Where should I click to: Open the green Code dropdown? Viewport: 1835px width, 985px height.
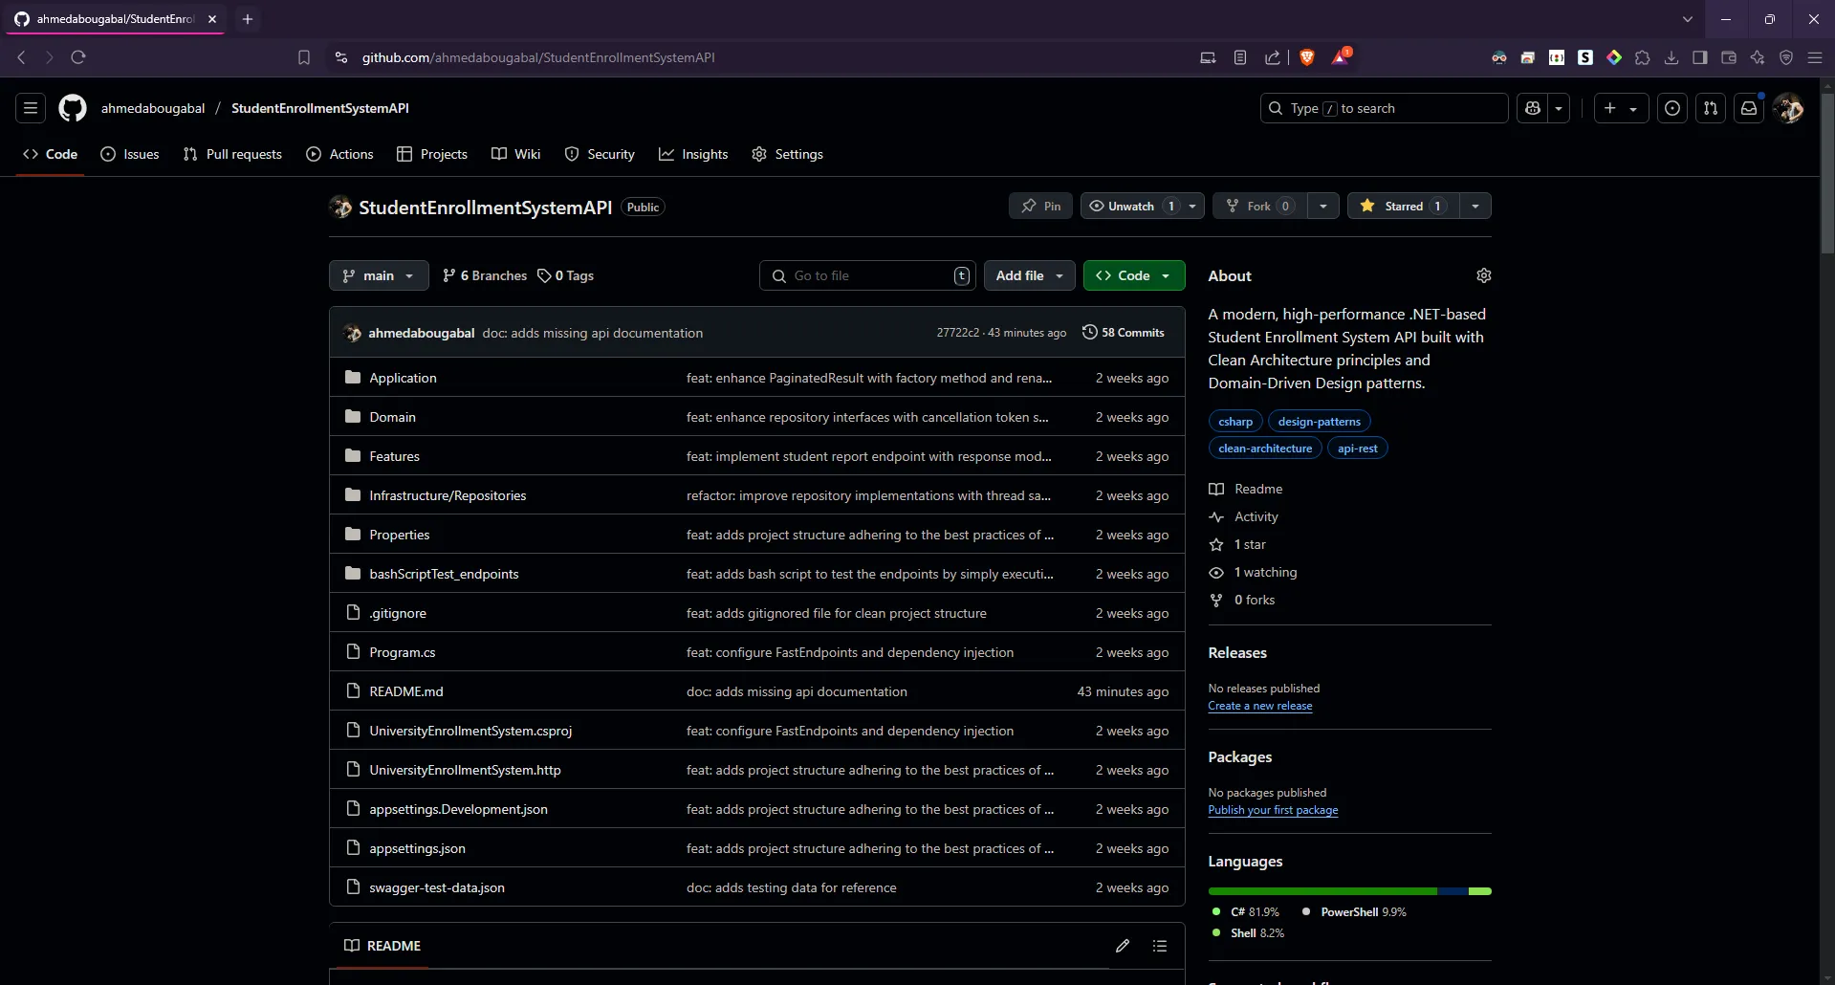pyautogui.click(x=1134, y=275)
